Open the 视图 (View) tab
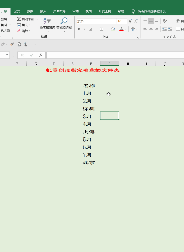Image resolution: width=184 pixels, height=252 pixels. [89, 11]
